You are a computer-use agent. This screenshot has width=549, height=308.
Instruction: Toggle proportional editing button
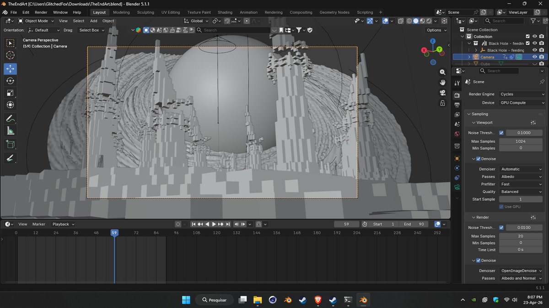[x=247, y=21]
